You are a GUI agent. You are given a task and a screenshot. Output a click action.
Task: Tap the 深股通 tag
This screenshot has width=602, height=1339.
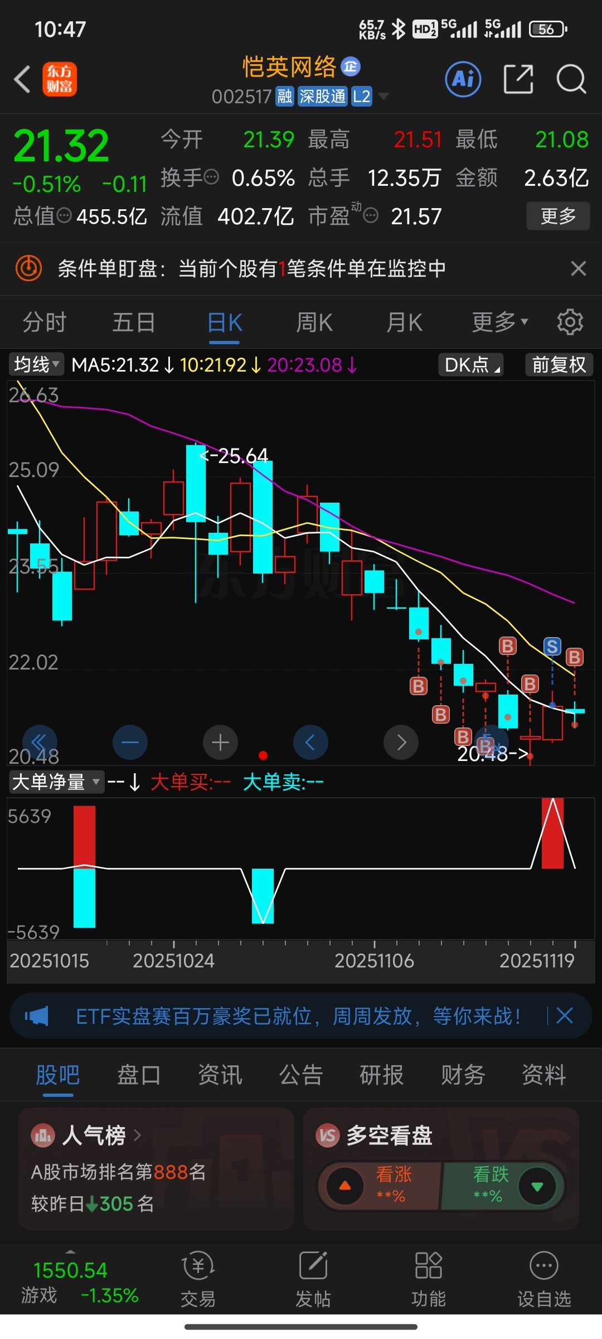tap(322, 97)
